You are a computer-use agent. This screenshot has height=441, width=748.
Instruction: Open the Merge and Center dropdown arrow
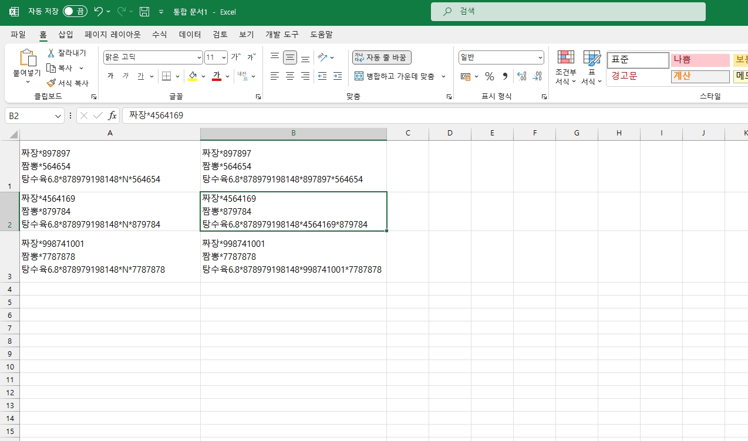point(443,76)
